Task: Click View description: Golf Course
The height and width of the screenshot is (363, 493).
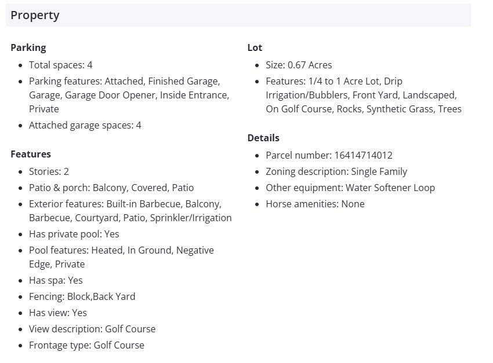Action: (92, 329)
